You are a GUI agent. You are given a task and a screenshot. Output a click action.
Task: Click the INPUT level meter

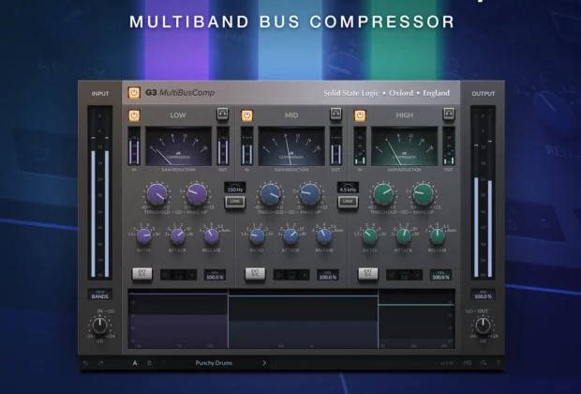click(x=99, y=193)
